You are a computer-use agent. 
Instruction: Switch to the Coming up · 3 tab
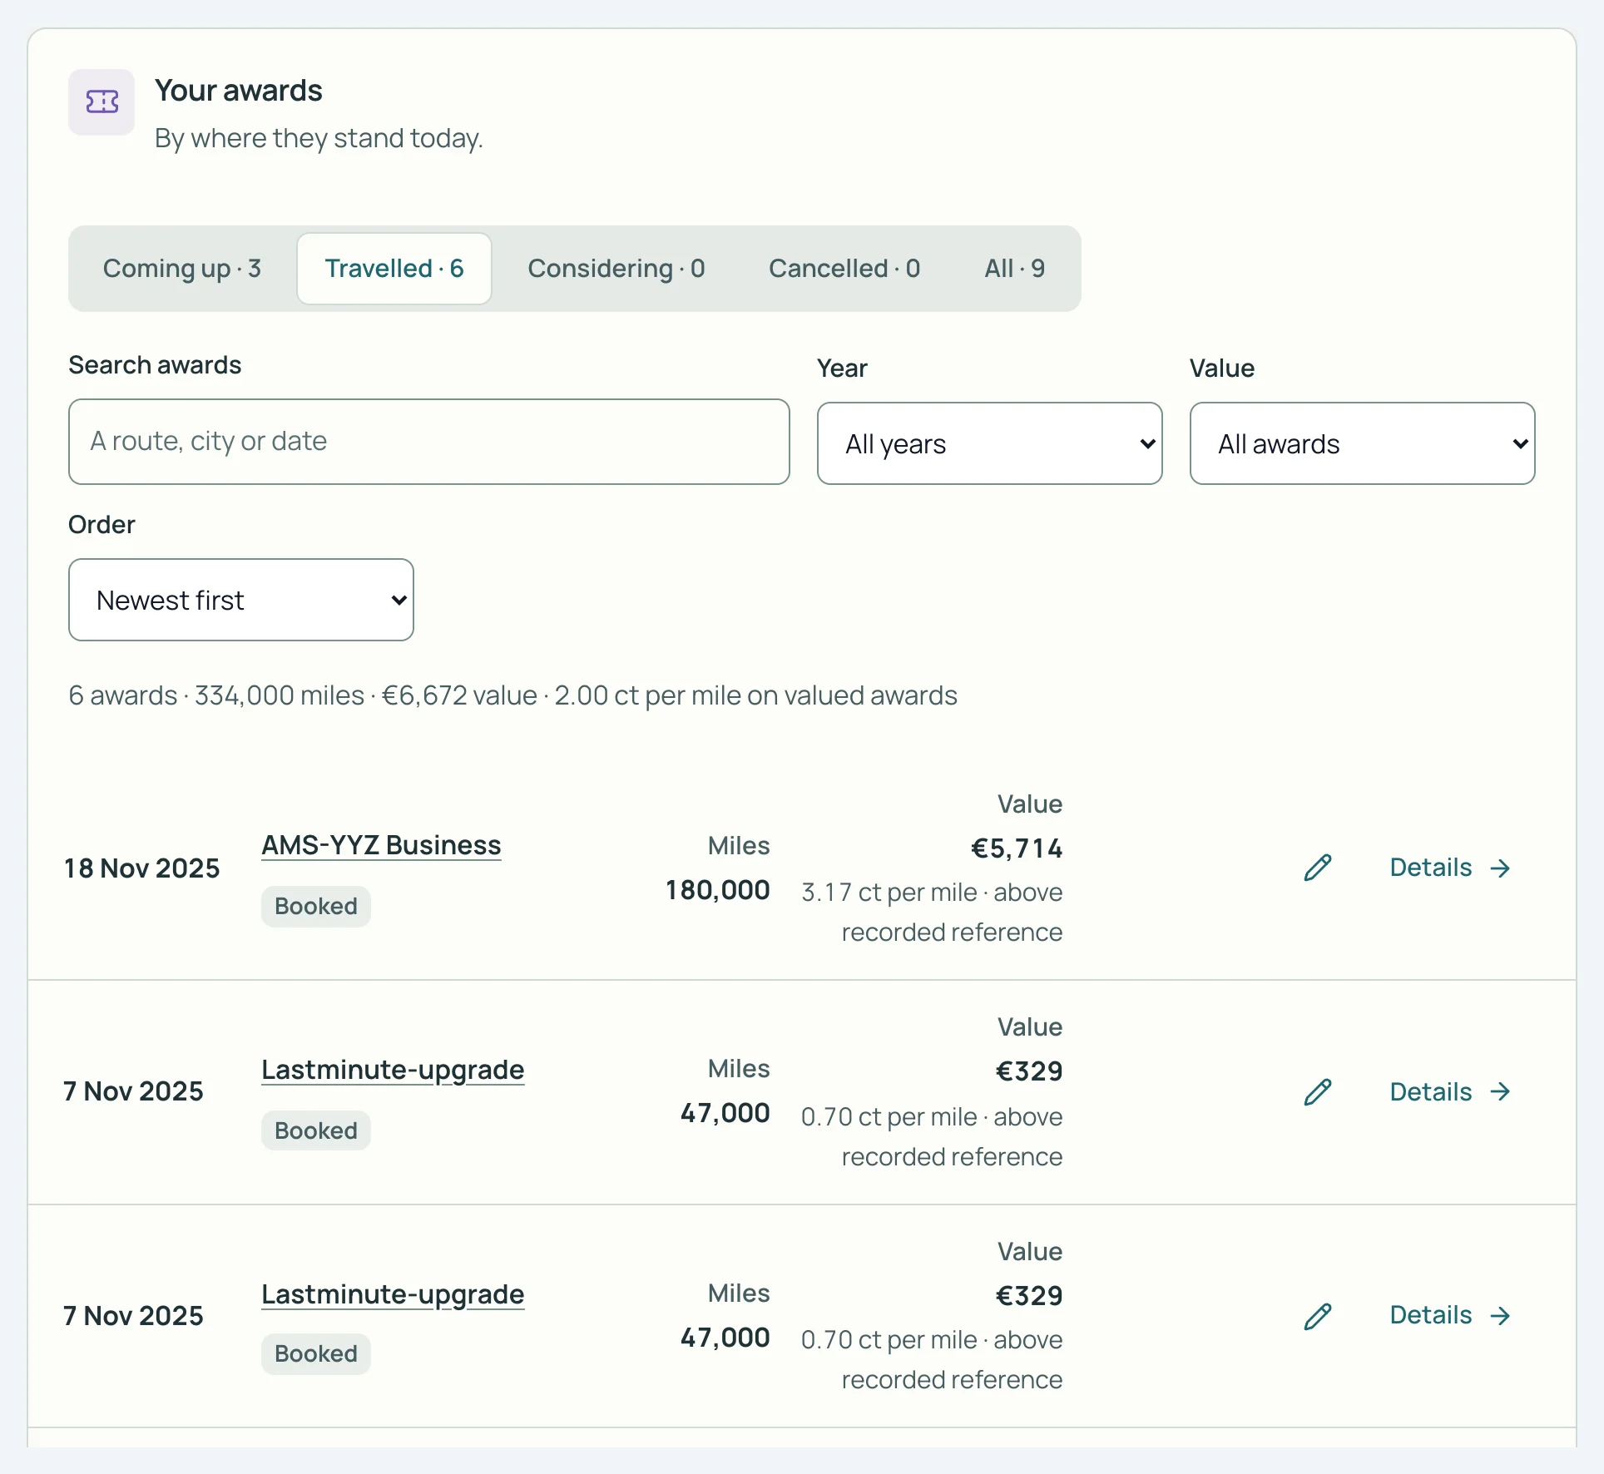[x=182, y=269]
